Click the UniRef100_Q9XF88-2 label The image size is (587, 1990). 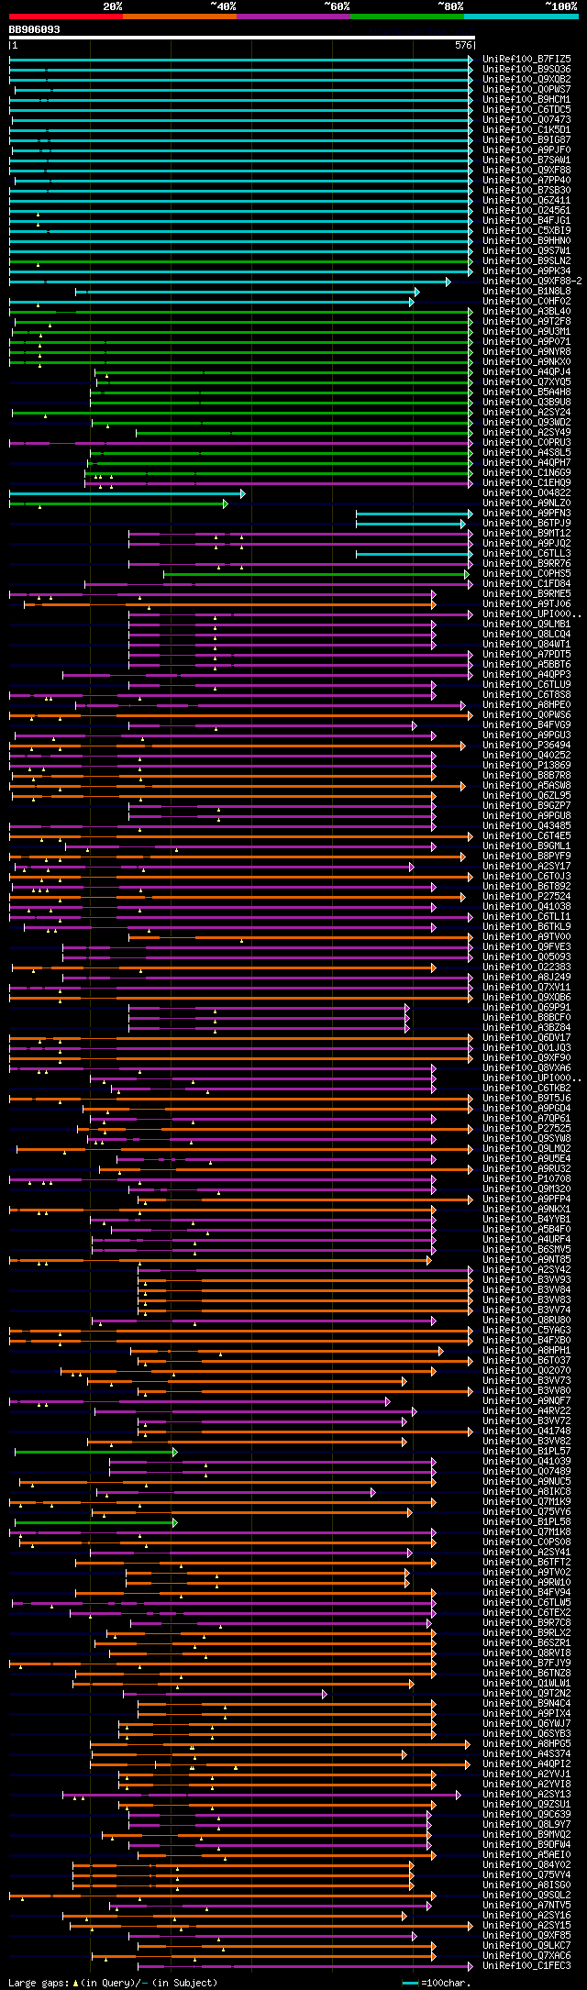(x=532, y=281)
